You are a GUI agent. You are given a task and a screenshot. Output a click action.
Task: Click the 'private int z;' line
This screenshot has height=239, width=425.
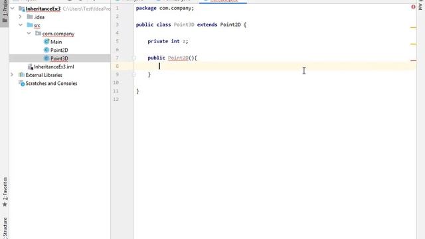(168, 41)
